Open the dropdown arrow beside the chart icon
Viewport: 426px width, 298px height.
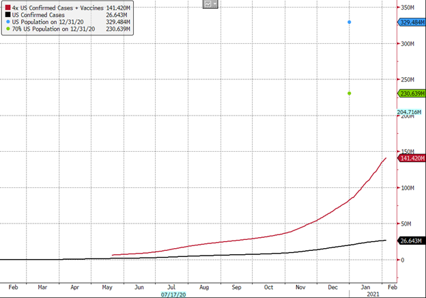point(215,4)
